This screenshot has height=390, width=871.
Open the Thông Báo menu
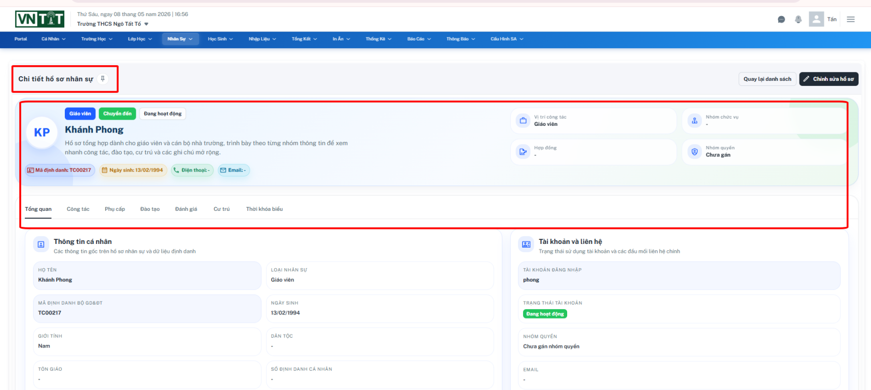click(460, 39)
